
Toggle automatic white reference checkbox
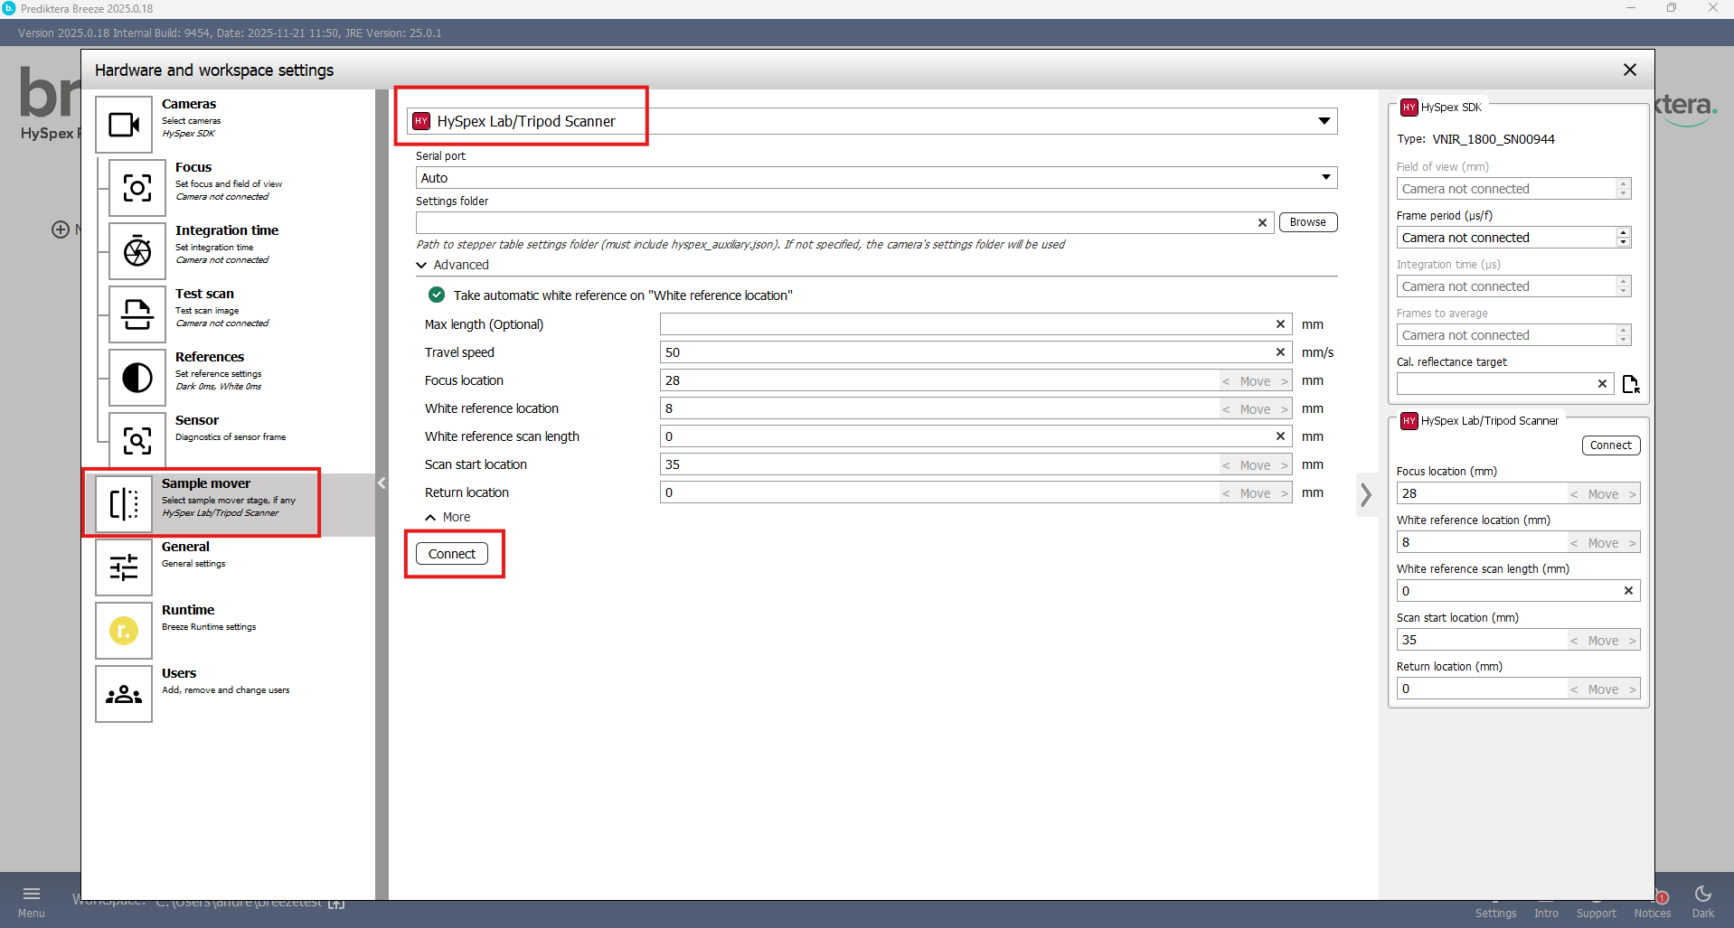coord(437,295)
